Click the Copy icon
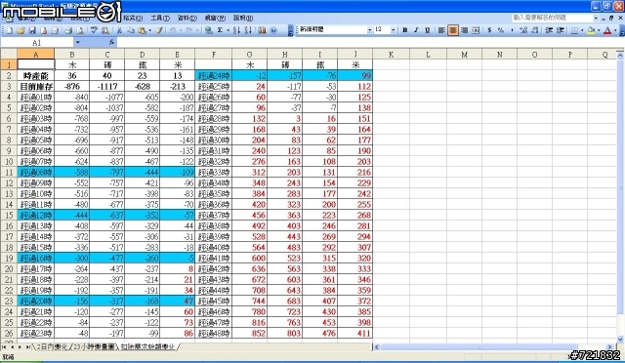The height and width of the screenshot is (363, 625). [x=130, y=30]
